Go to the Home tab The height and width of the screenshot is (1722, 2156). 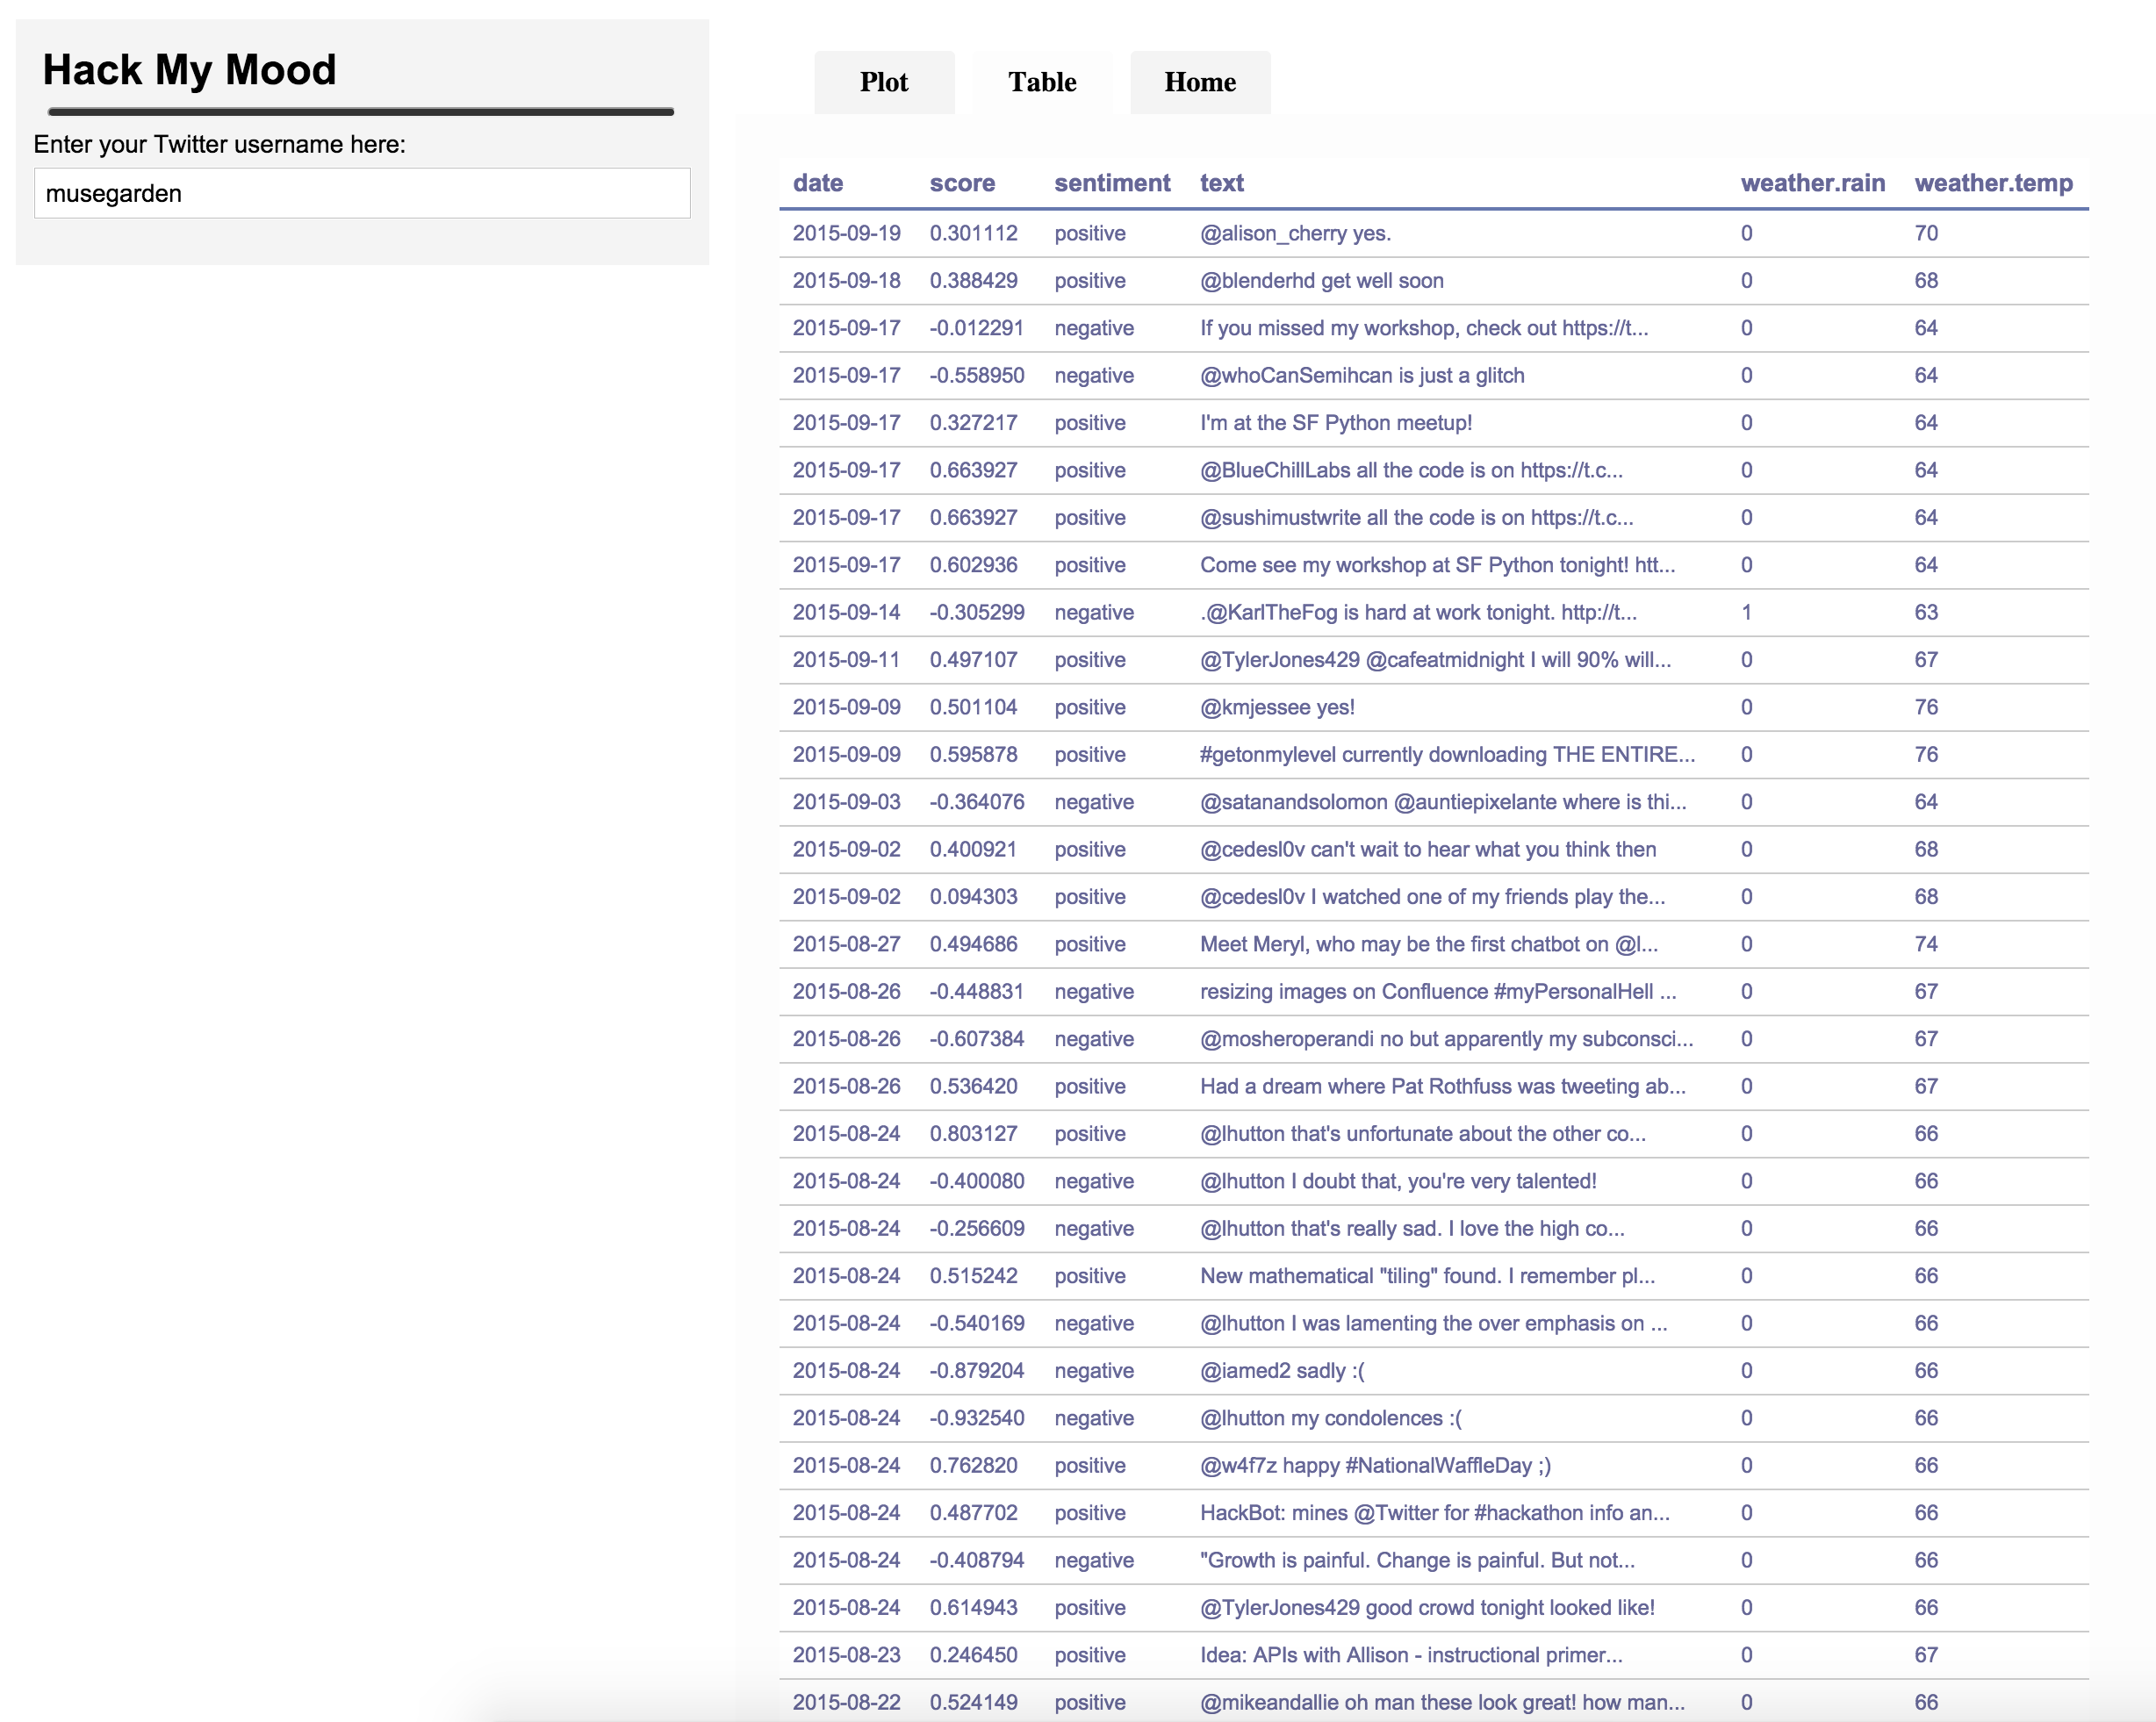pyautogui.click(x=1199, y=82)
